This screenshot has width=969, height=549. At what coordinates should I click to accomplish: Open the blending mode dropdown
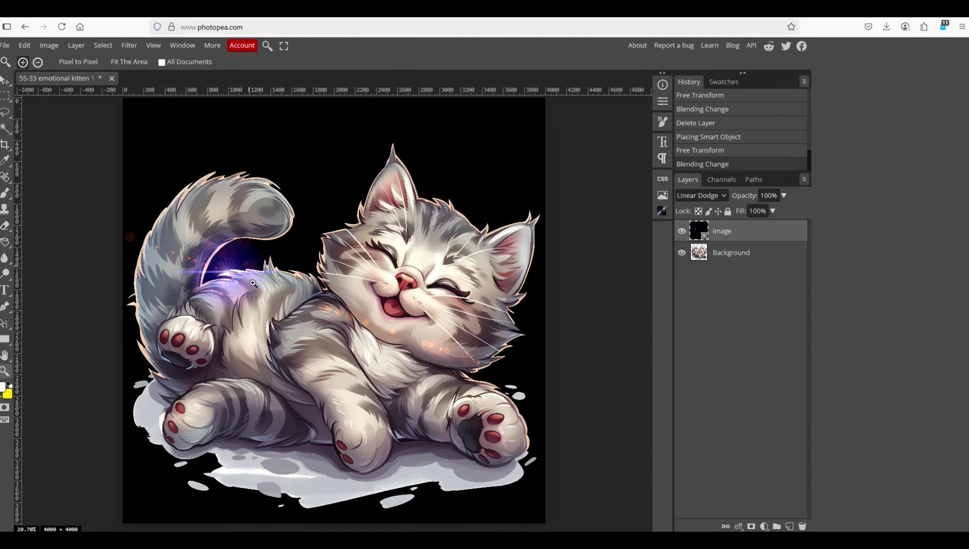pyautogui.click(x=701, y=195)
